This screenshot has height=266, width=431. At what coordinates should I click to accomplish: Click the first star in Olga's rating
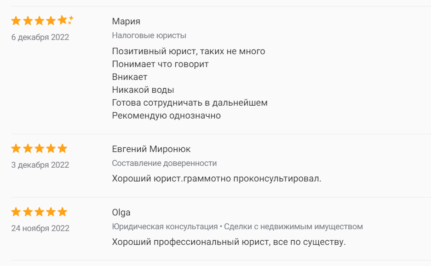coord(16,212)
